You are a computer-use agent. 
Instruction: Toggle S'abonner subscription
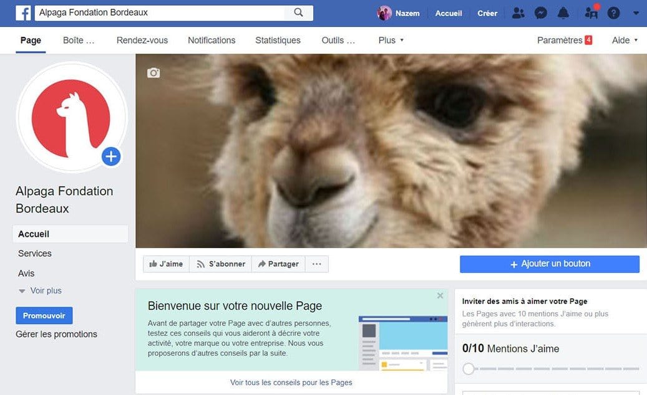(x=220, y=264)
